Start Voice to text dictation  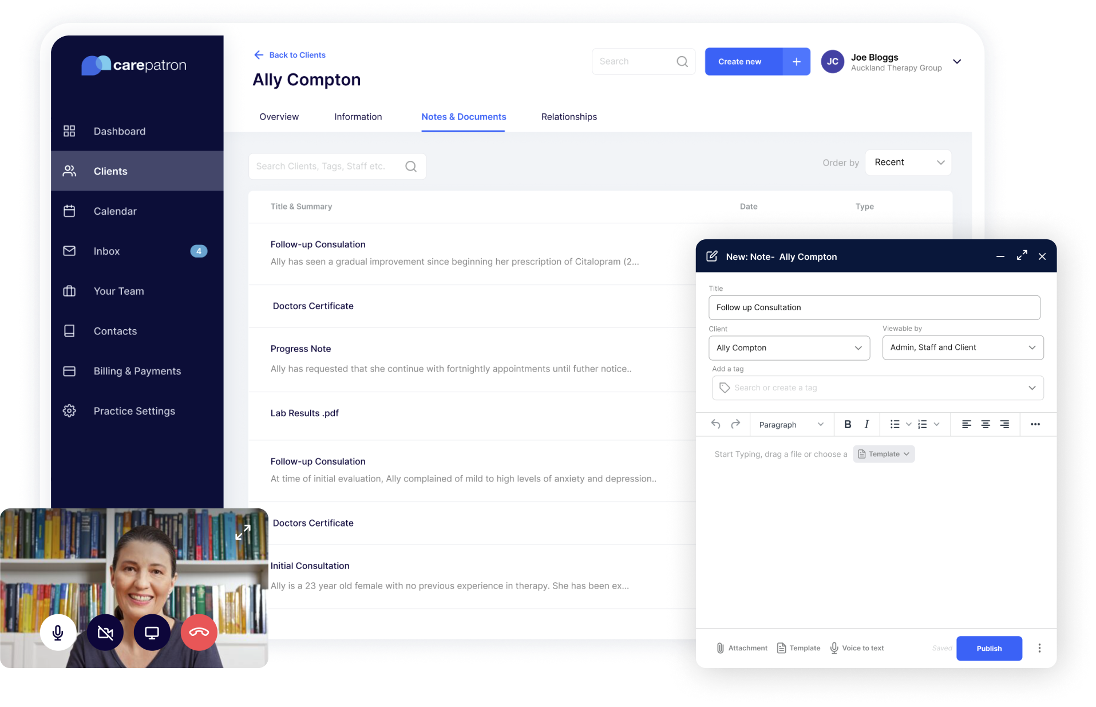pos(857,648)
